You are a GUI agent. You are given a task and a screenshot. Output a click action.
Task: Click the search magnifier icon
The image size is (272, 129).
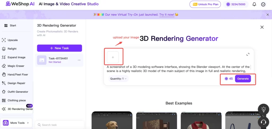39,125
